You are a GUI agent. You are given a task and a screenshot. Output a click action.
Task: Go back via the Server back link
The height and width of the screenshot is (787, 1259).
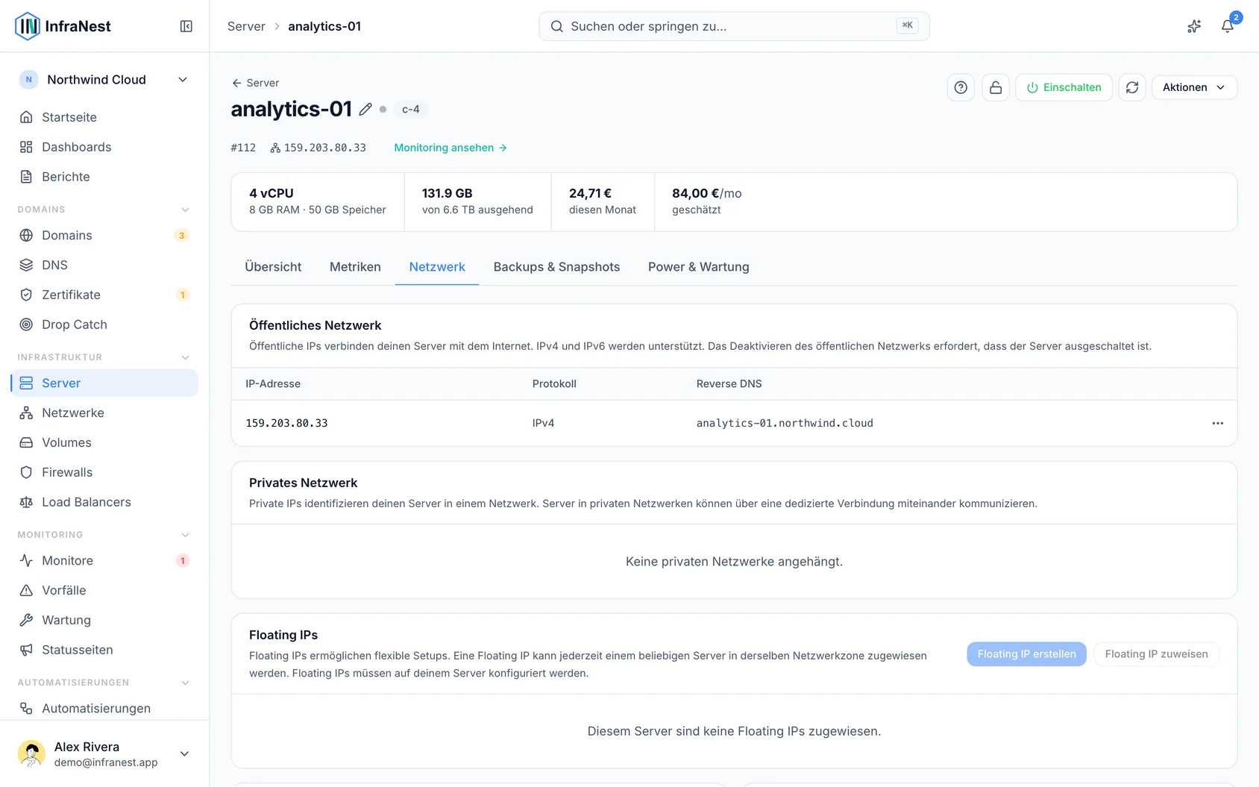point(255,83)
